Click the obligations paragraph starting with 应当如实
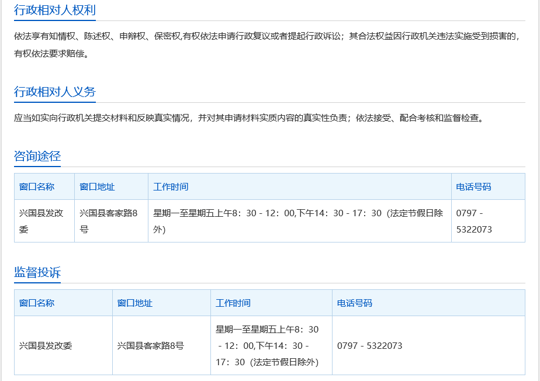 (x=248, y=118)
